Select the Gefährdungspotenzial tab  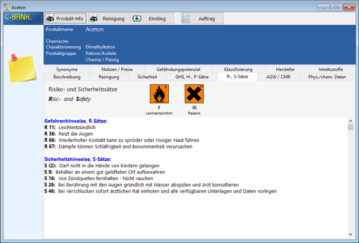pos(178,69)
